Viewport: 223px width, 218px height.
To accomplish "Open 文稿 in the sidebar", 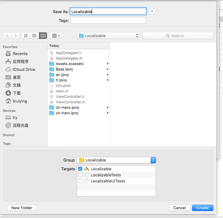I will pyautogui.click(x=13, y=85).
